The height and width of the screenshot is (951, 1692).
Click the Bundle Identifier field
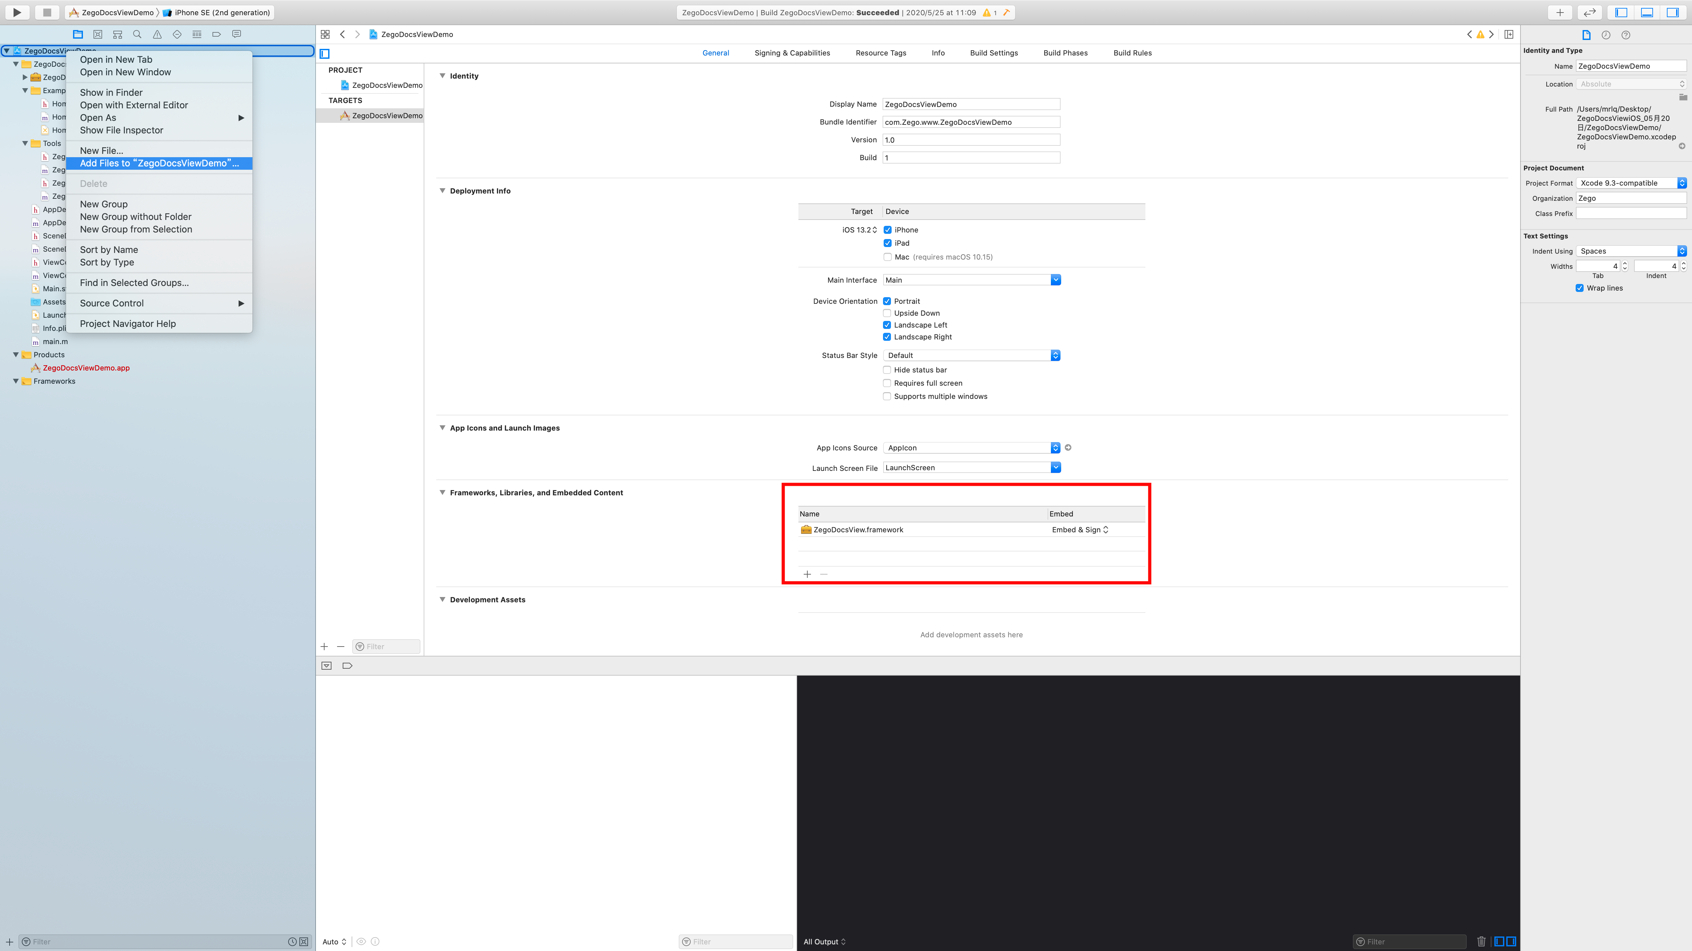(x=971, y=122)
